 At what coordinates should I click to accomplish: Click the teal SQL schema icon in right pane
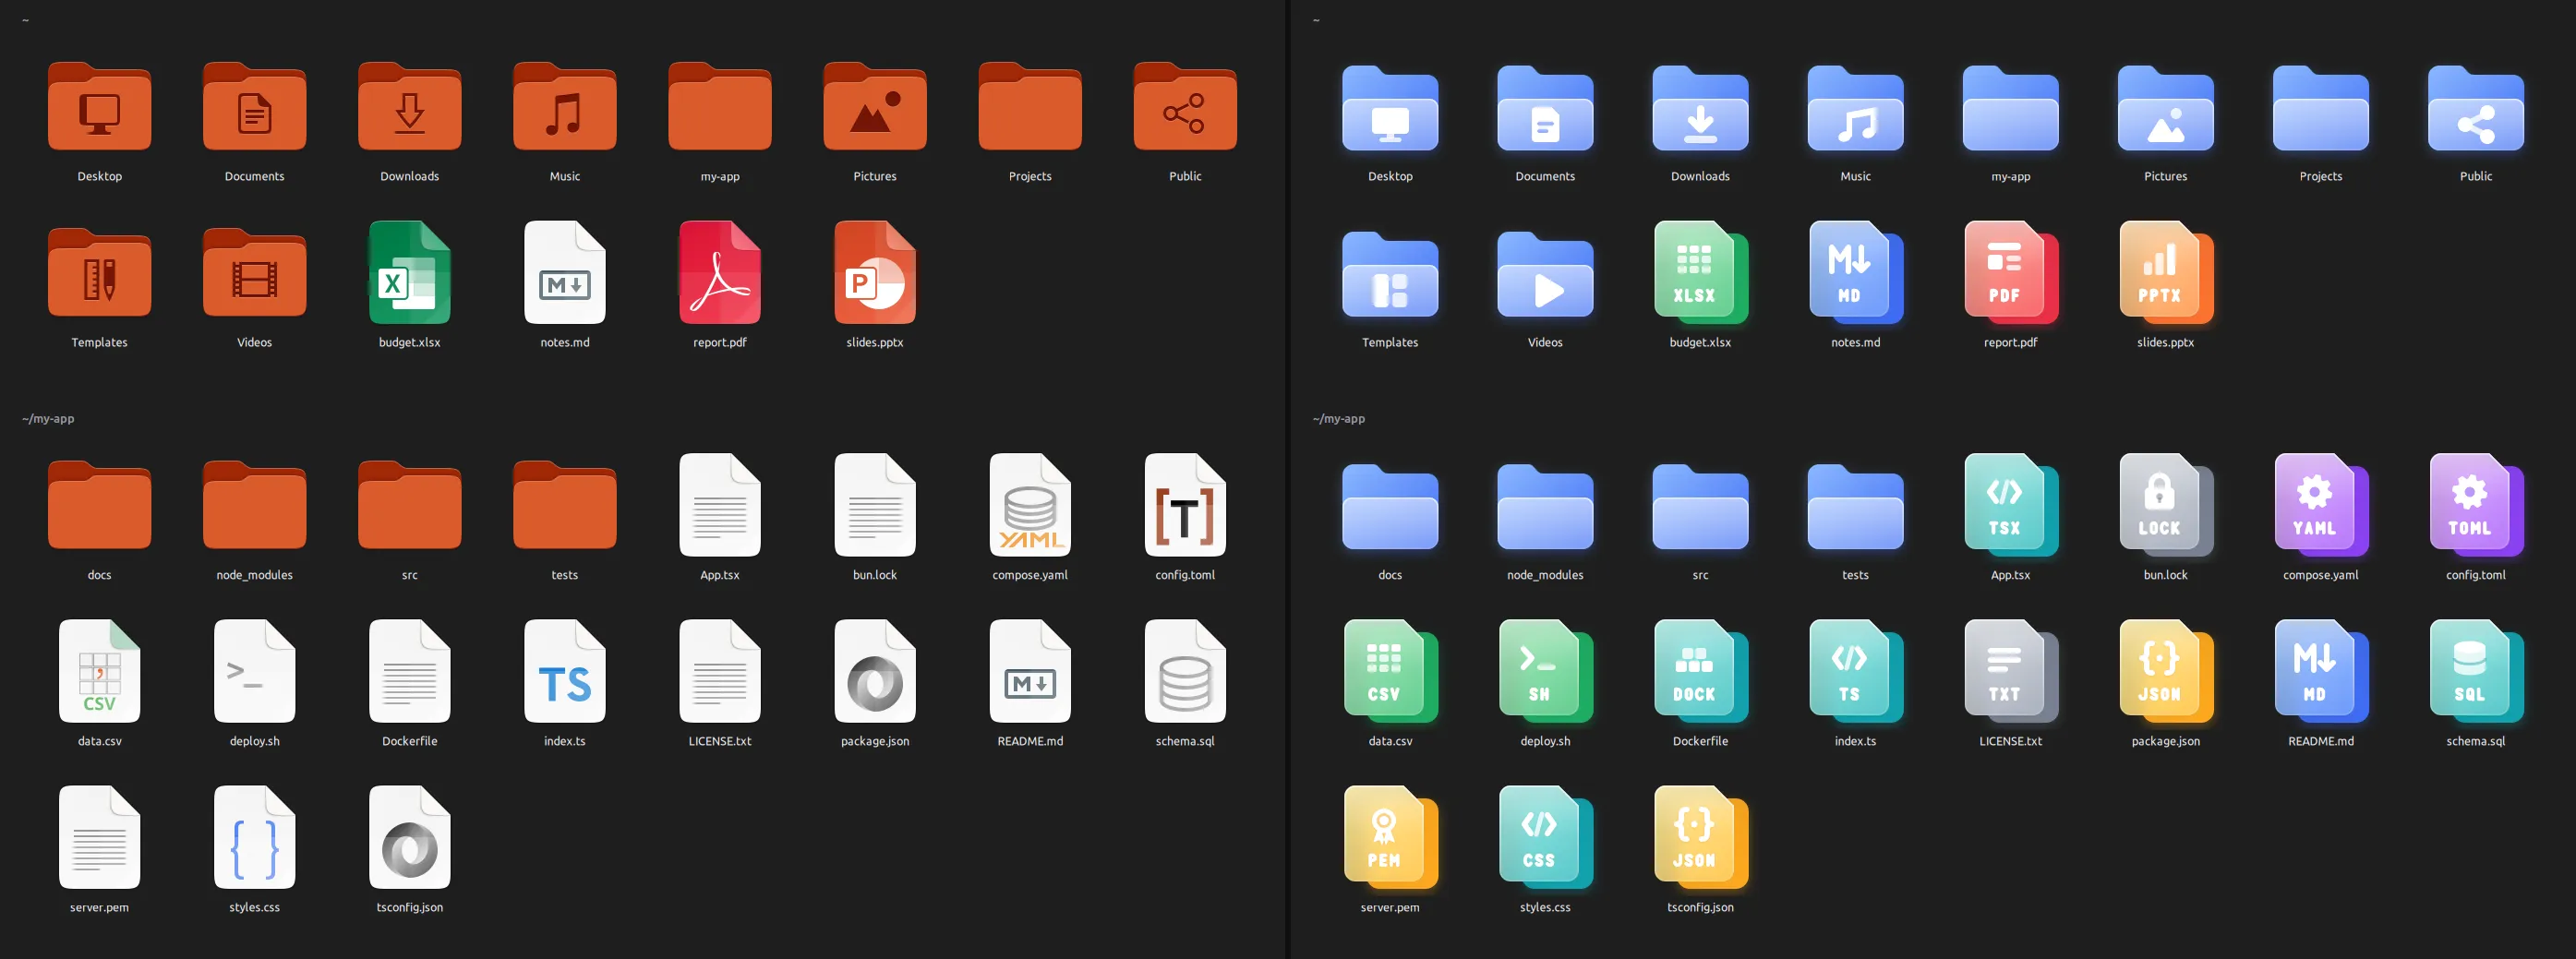pos(2476,671)
